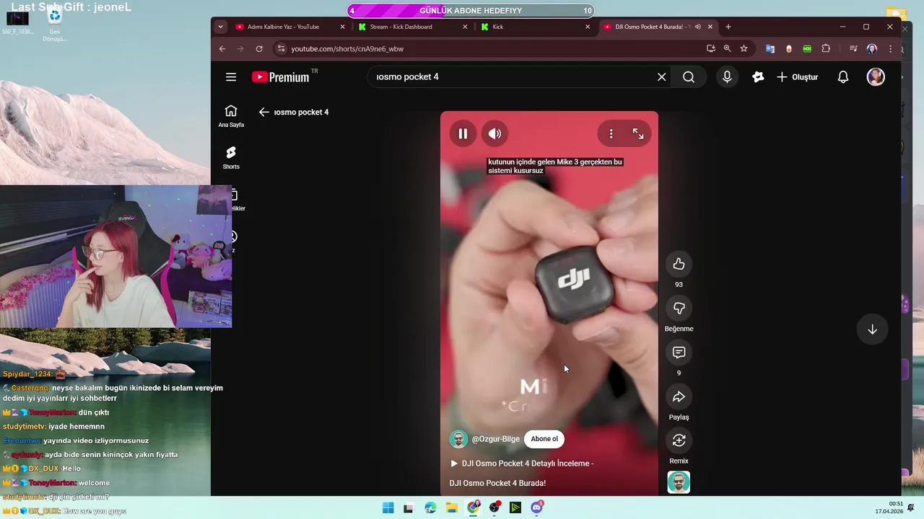
Task: Open the @Ozgur-Bilge channel link
Action: (495, 439)
